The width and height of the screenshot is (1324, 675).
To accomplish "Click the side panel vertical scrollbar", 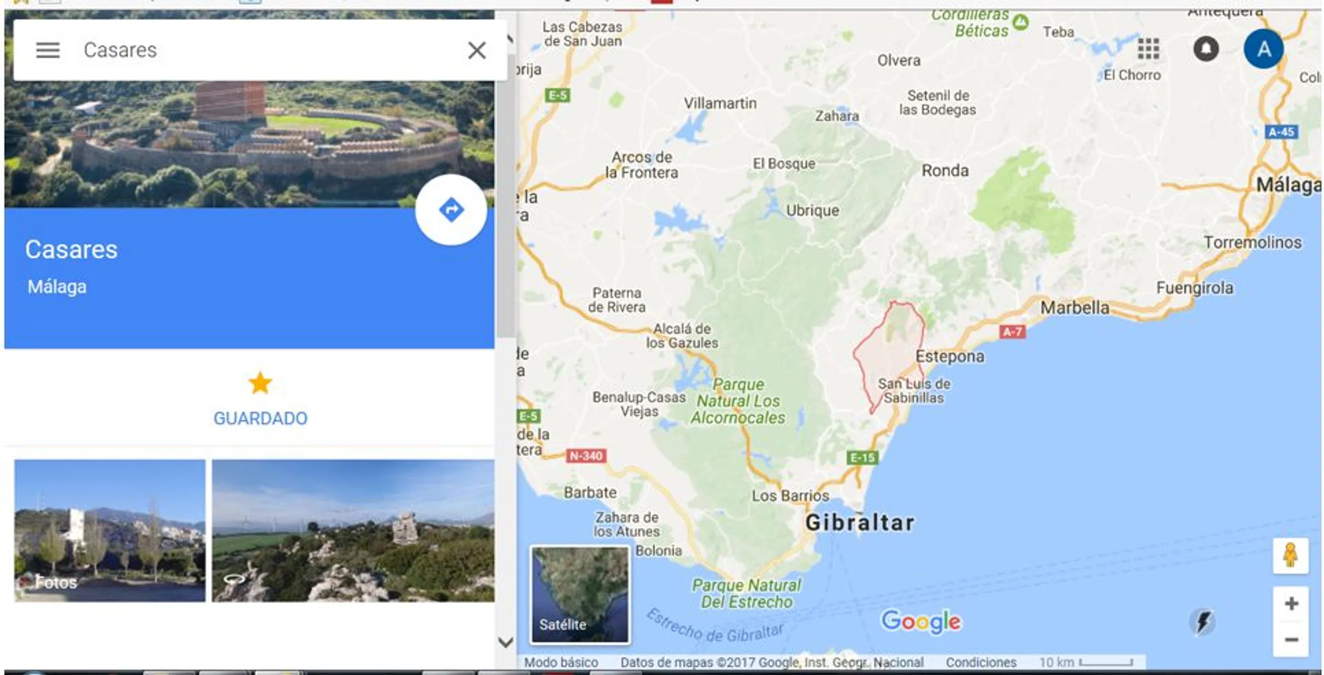I will point(506,195).
